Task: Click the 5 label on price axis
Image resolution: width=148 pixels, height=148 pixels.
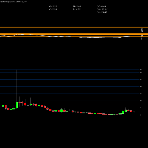Action: click(x=140, y=108)
